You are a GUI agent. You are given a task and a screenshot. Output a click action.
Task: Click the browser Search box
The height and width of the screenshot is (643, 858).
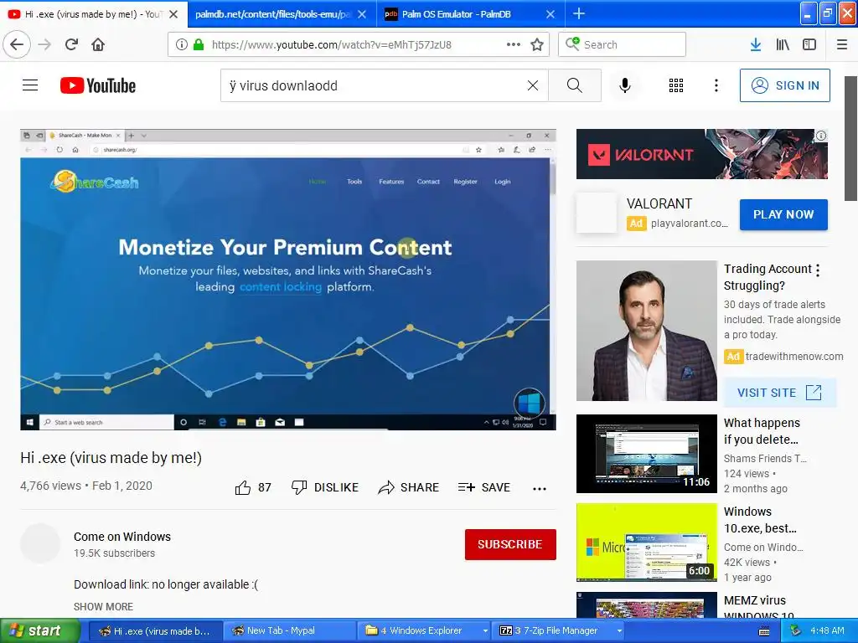(x=623, y=44)
